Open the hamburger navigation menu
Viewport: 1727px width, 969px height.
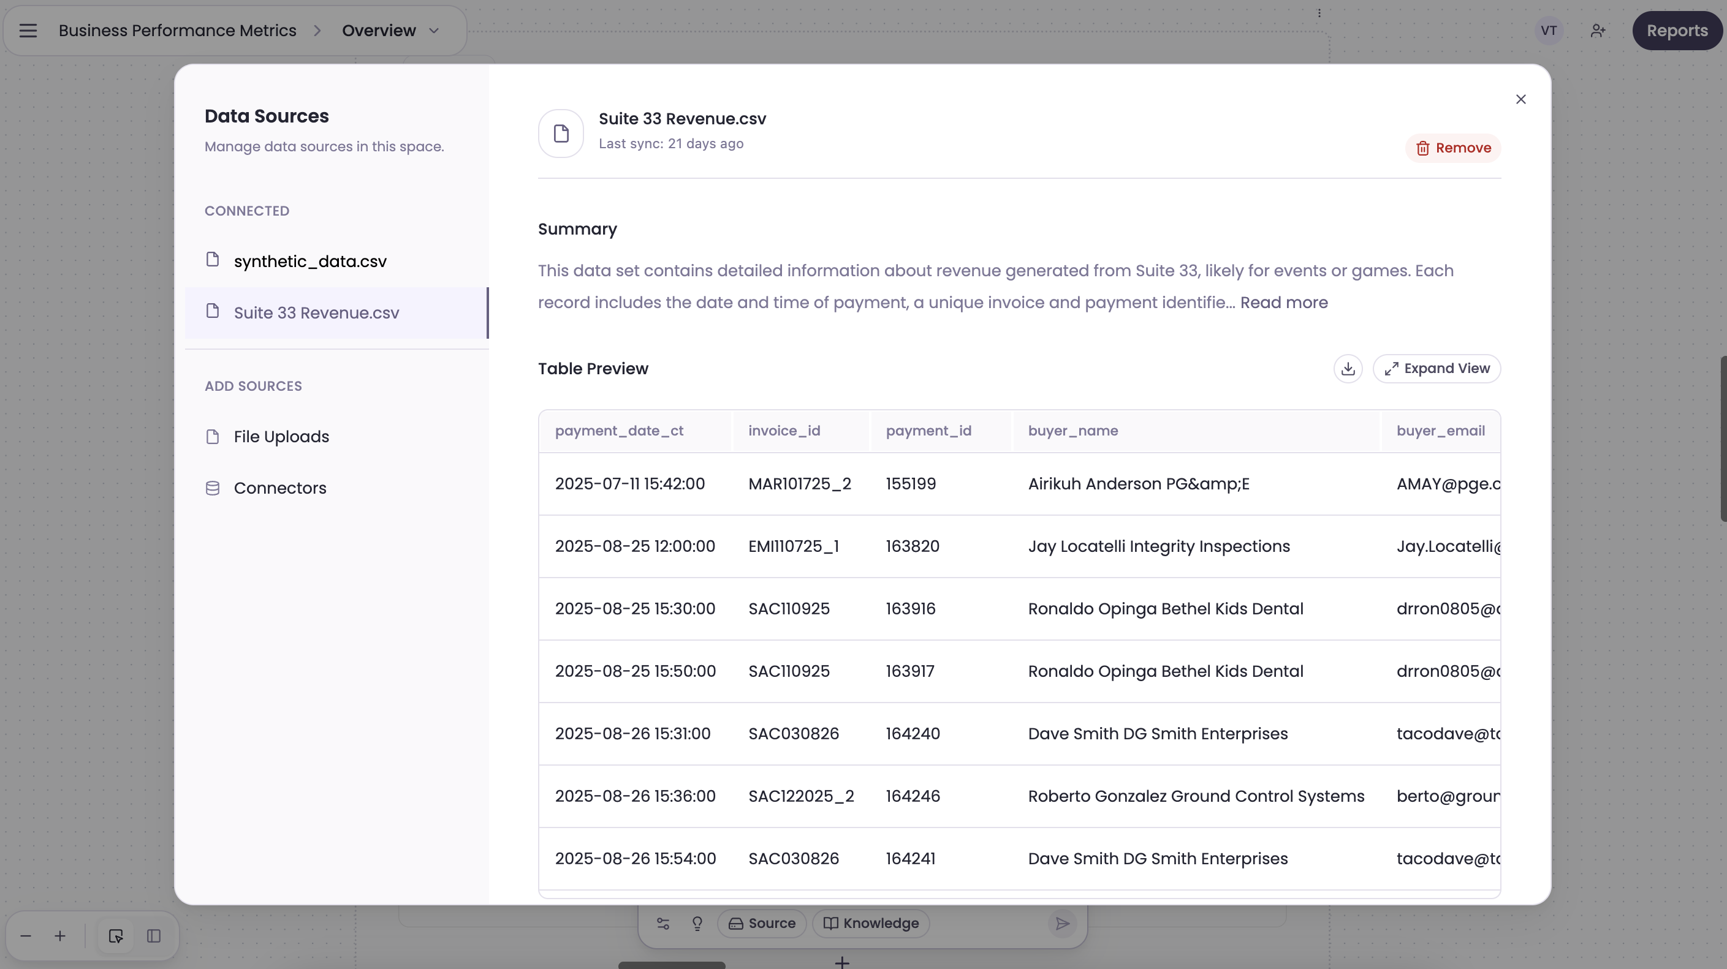[28, 30]
